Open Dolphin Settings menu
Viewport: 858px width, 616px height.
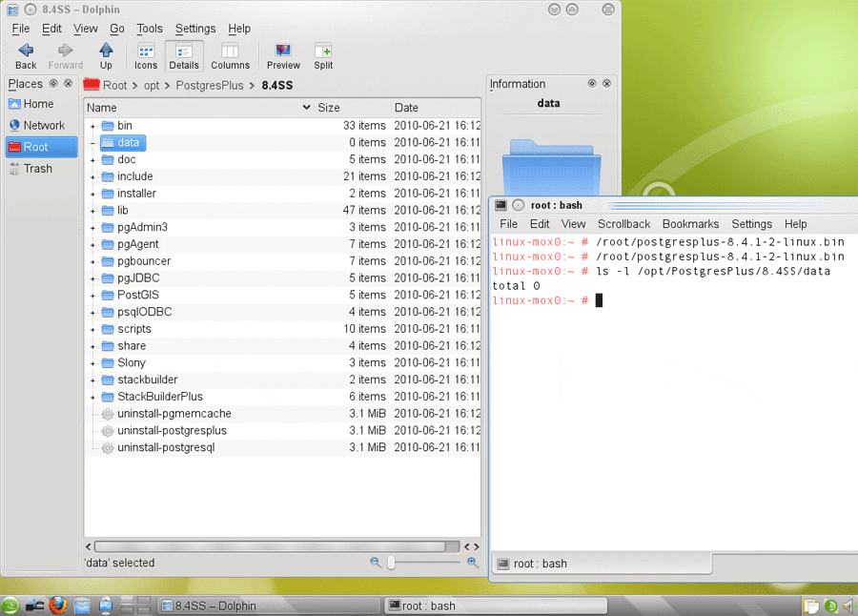coord(195,29)
